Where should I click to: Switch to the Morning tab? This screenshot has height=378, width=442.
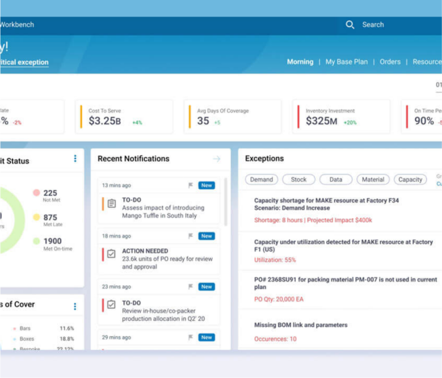pyautogui.click(x=300, y=62)
